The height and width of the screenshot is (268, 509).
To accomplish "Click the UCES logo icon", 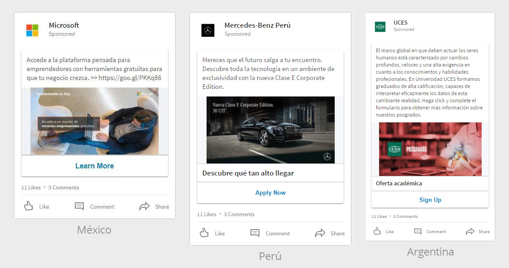I will tap(380, 26).
